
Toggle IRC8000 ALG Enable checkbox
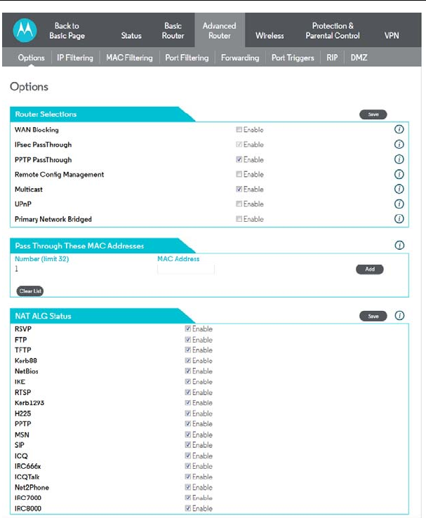pyautogui.click(x=187, y=508)
